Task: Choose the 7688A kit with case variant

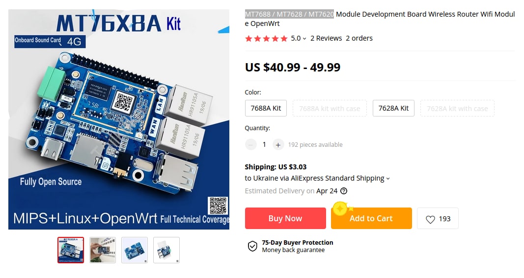Action: click(x=330, y=108)
